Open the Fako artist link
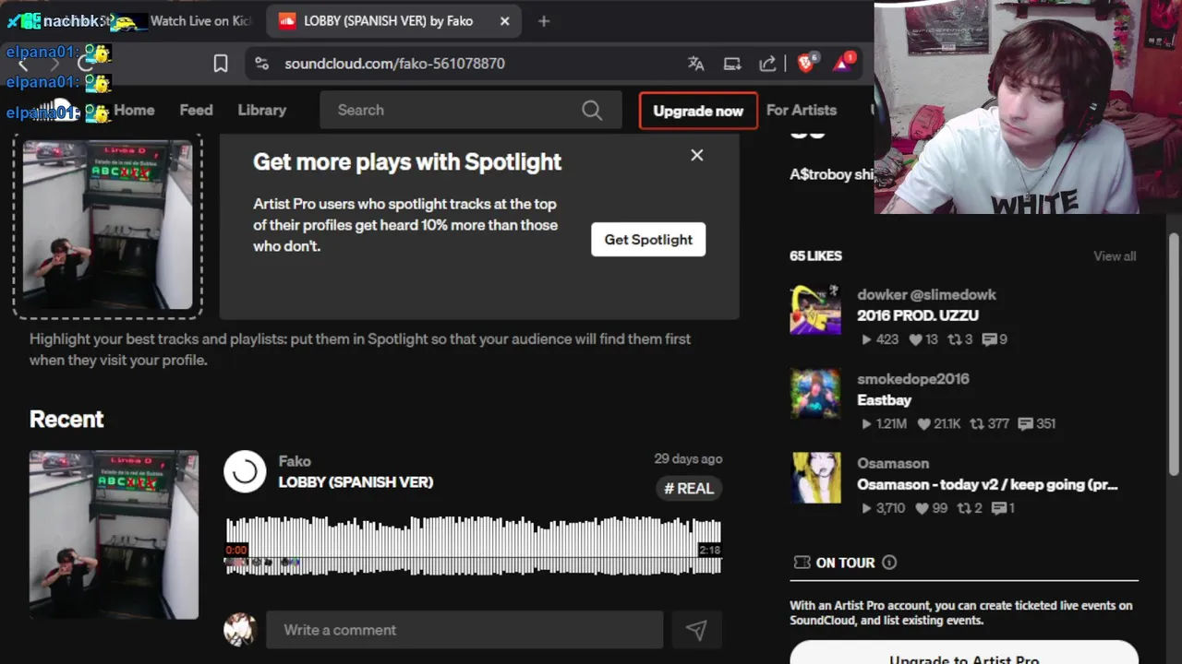 [295, 461]
